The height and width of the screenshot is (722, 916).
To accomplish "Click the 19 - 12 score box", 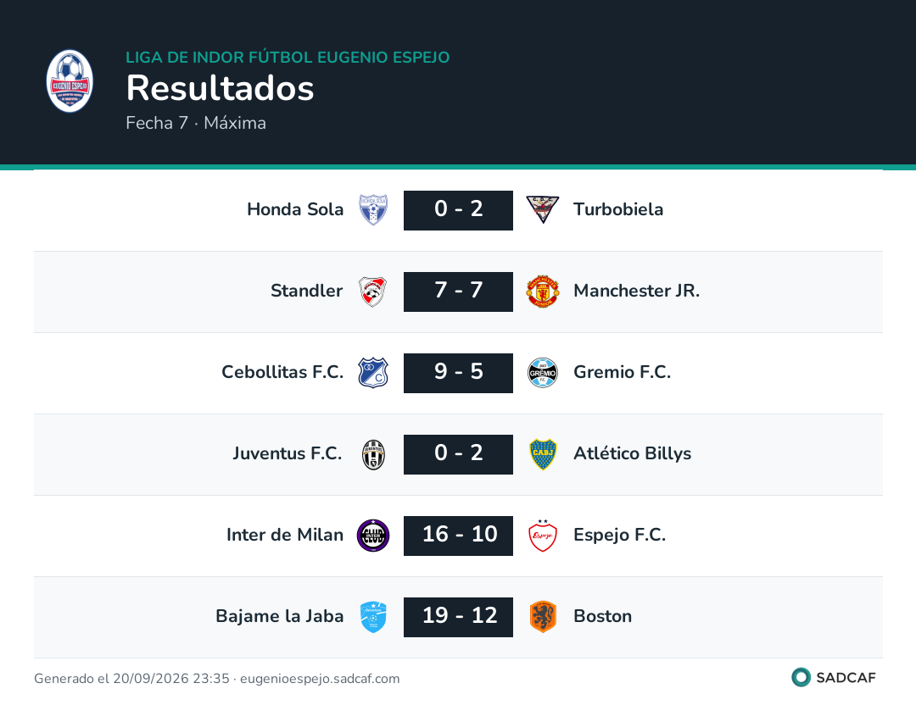I will tap(459, 617).
